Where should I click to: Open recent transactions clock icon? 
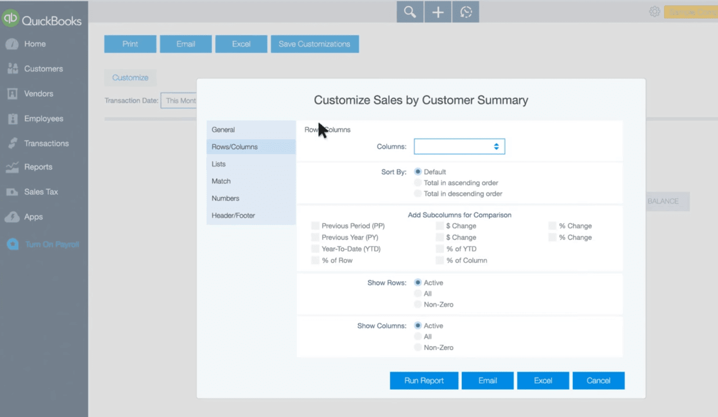coord(465,11)
